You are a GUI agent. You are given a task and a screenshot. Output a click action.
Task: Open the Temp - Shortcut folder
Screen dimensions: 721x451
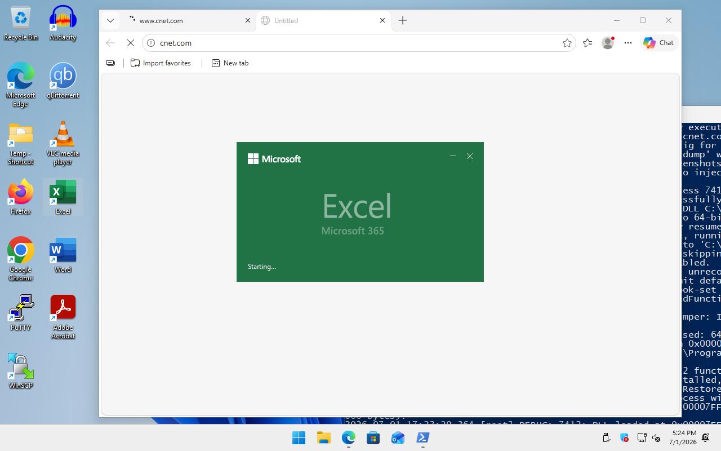point(21,144)
